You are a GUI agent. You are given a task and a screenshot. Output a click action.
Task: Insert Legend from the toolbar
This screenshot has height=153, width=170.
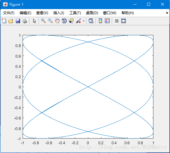(107, 21)
